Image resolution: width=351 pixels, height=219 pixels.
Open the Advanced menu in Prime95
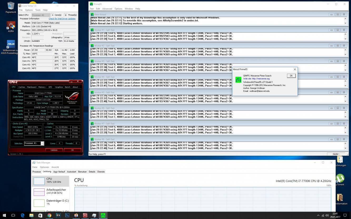pos(107,9)
